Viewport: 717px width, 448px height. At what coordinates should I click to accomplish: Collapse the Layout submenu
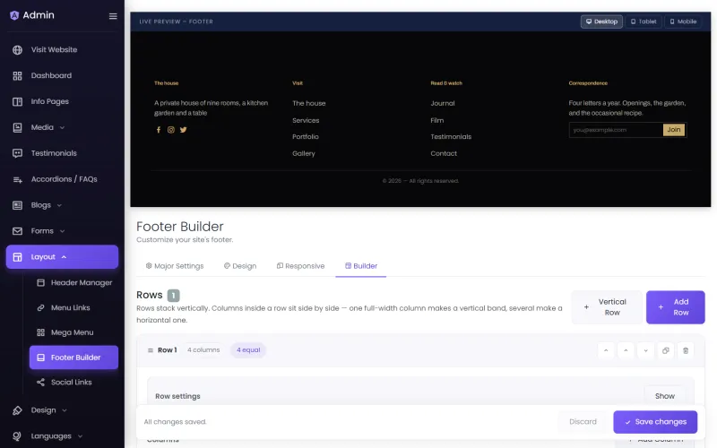62,257
